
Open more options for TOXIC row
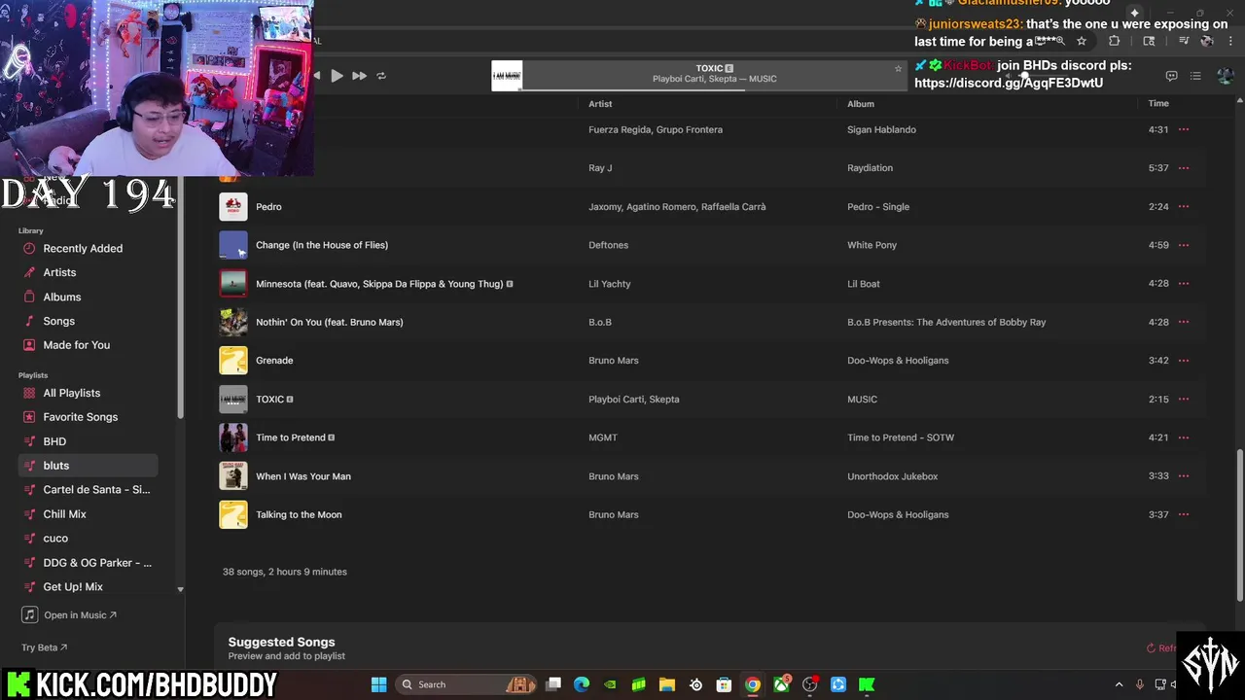point(1184,400)
